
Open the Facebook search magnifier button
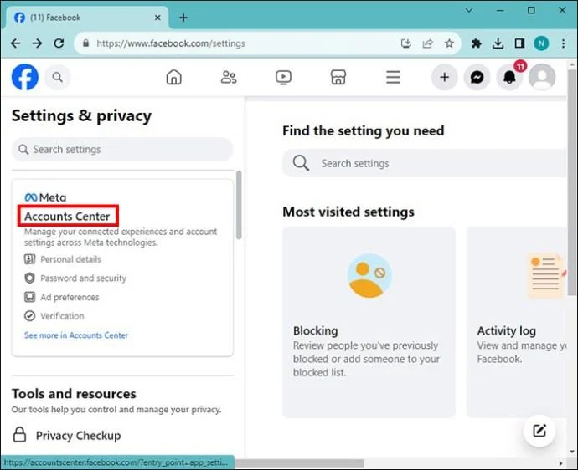(x=57, y=77)
